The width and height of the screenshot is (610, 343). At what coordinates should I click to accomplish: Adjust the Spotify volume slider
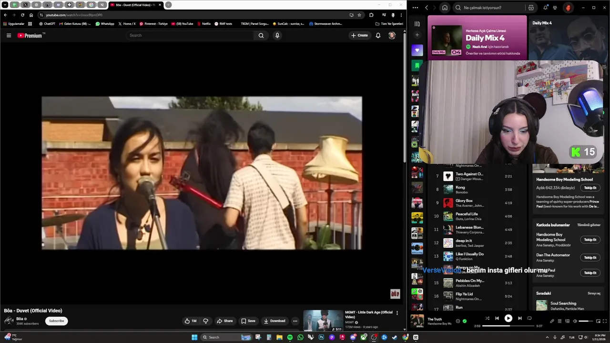coord(586,321)
